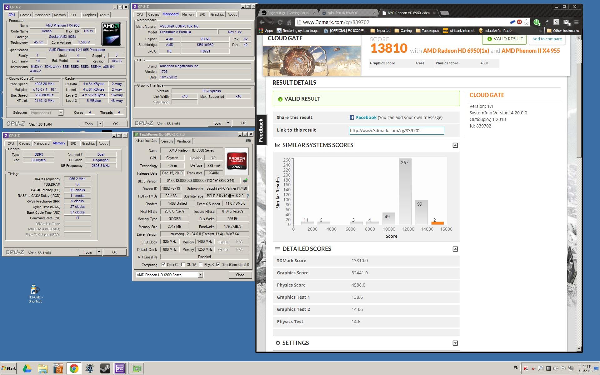Image resolution: width=600 pixels, height=375 pixels.
Task: Toggle the DirectCompute 5.0 checkbox
Action: [x=218, y=264]
